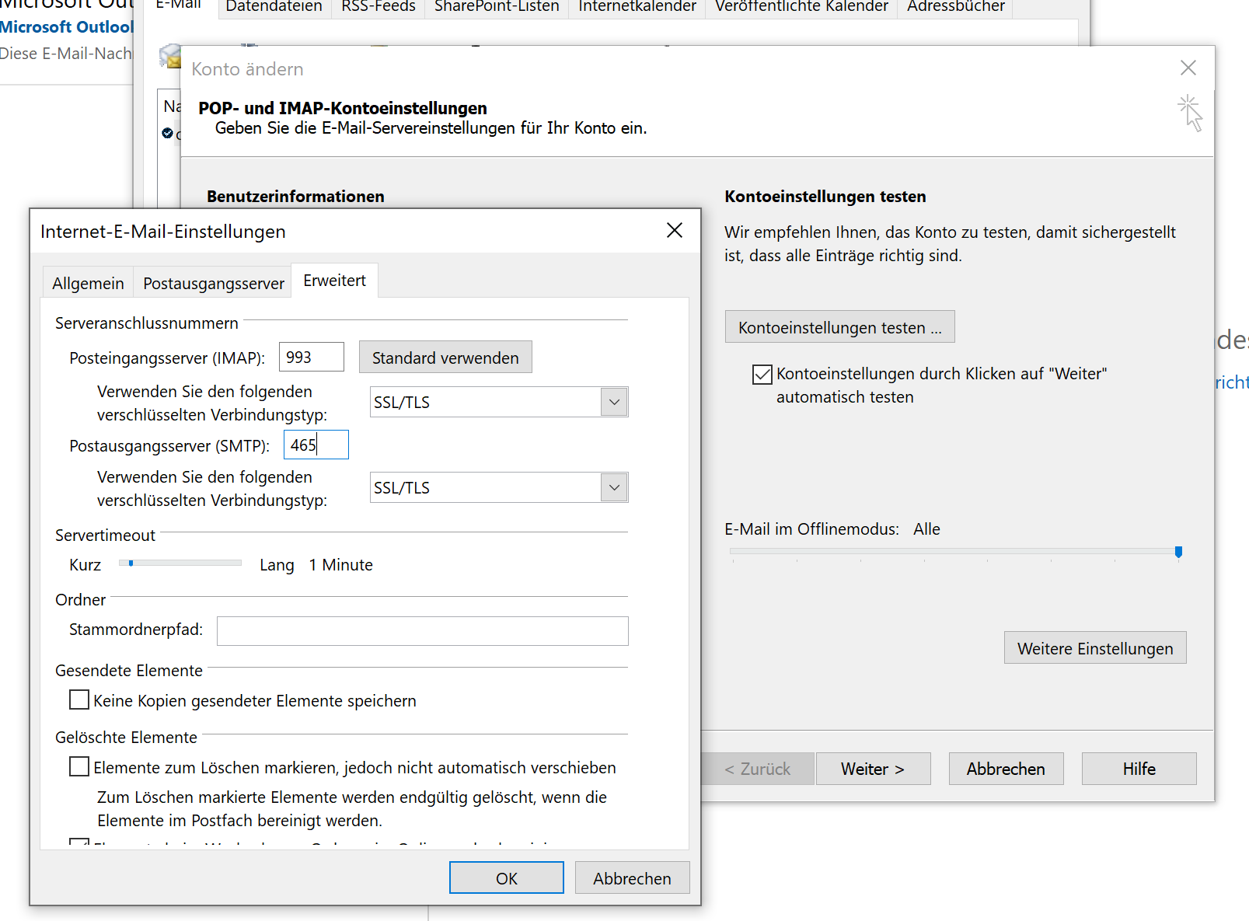The width and height of the screenshot is (1249, 921).
Task: Switch to the Datendateien tab
Action: pyautogui.click(x=274, y=7)
